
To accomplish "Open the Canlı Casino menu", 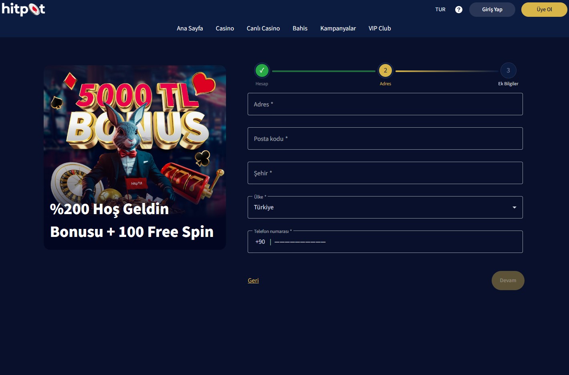I will [263, 28].
